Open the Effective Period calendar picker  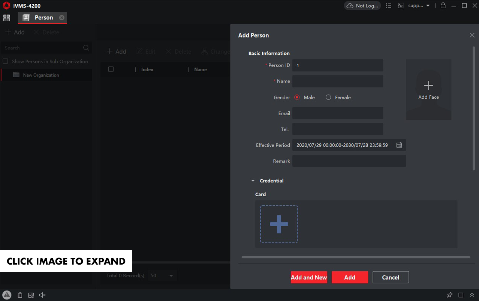399,145
